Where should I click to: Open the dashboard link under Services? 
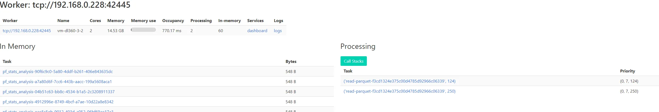coord(257,31)
